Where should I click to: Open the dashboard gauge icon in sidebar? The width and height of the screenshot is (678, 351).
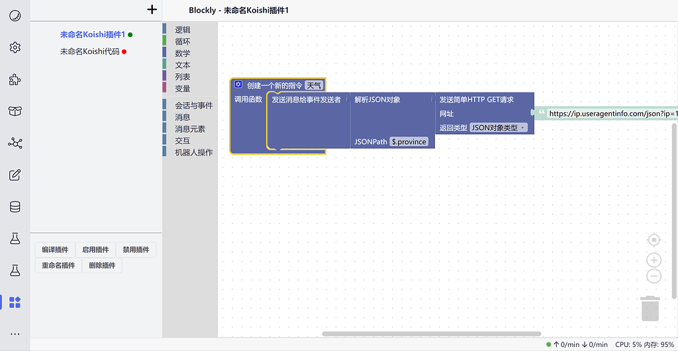tap(15, 15)
